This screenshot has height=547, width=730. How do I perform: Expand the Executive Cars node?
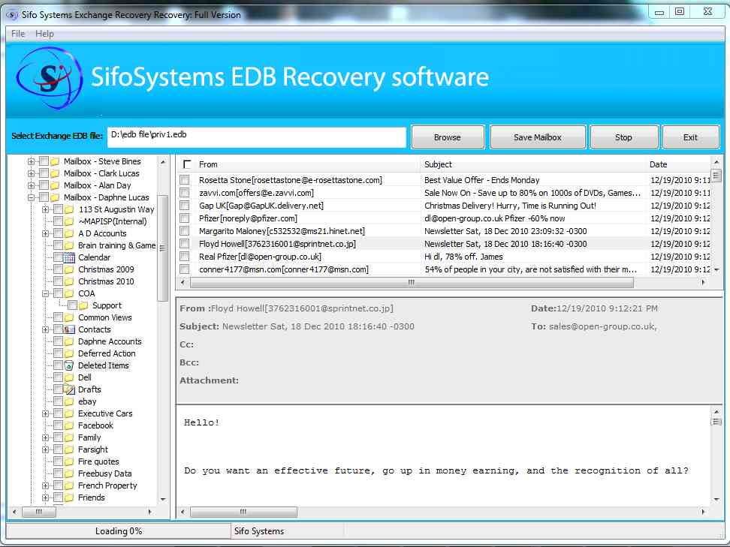pos(46,413)
